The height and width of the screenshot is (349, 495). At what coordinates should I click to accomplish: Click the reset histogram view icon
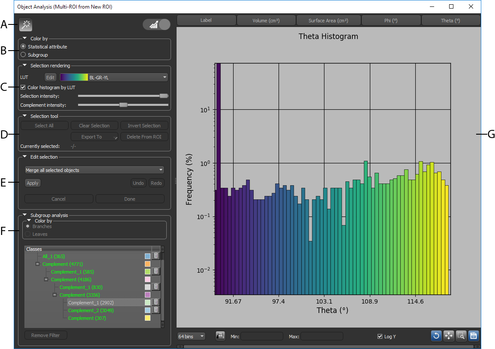pos(436,336)
